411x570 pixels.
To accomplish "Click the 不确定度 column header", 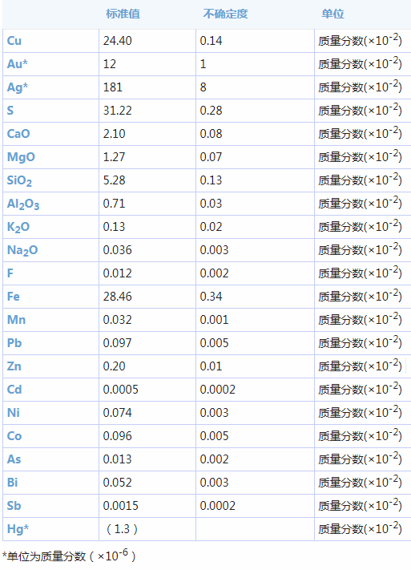I will point(225,14).
